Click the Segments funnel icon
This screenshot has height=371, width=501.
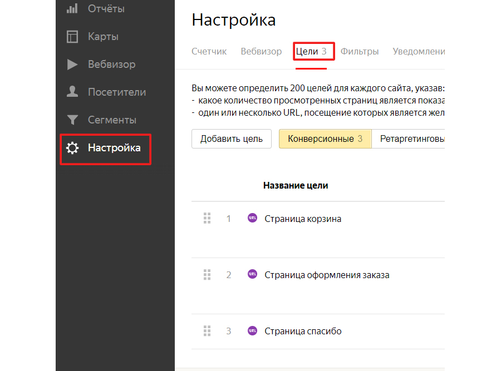[72, 120]
